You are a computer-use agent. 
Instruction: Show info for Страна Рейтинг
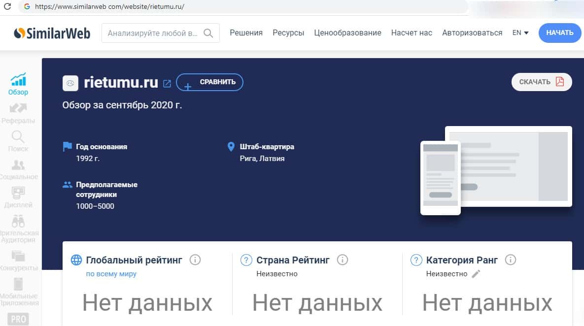coord(343,260)
